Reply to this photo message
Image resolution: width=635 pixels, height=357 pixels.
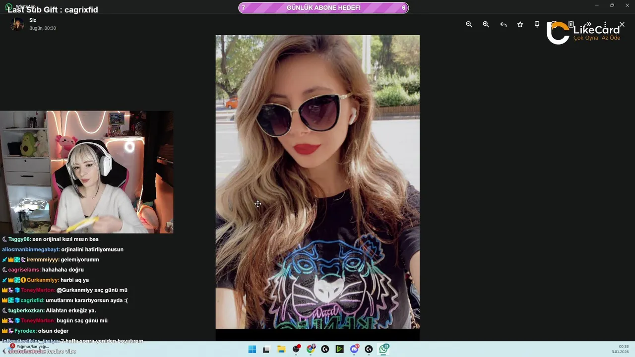[503, 24]
